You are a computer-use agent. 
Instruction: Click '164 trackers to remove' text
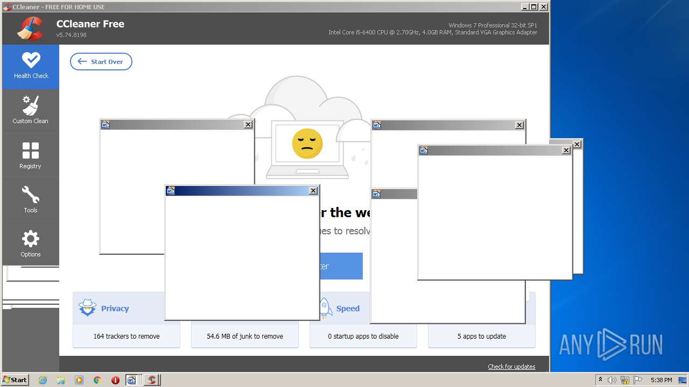coord(126,336)
